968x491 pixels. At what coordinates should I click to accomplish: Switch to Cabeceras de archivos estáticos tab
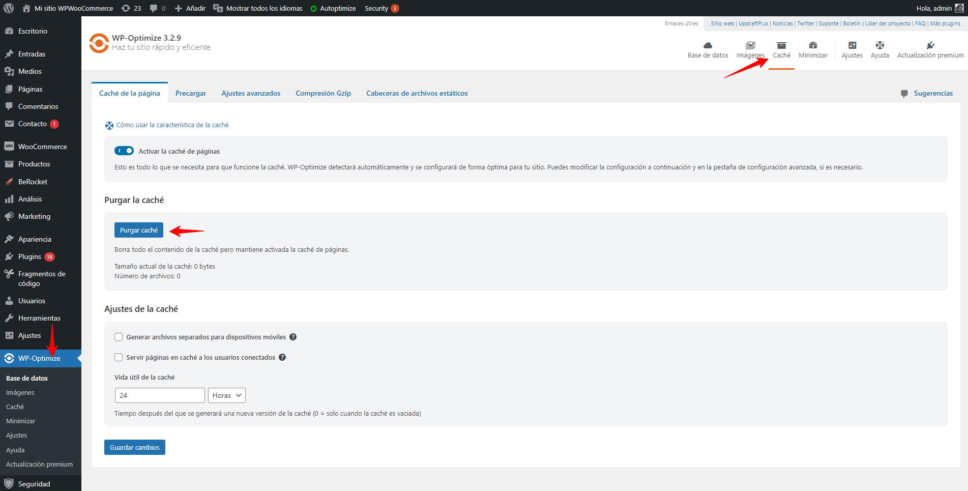point(417,93)
